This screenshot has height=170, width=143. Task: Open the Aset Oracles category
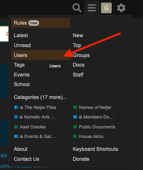click(30, 127)
